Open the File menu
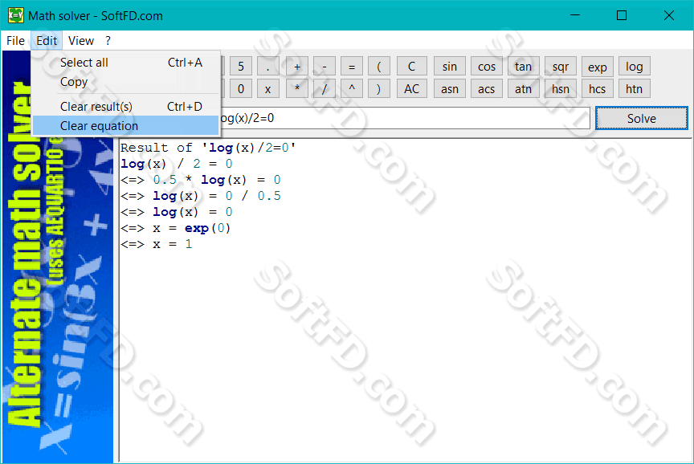Screen dimensions: 694x464 15,41
